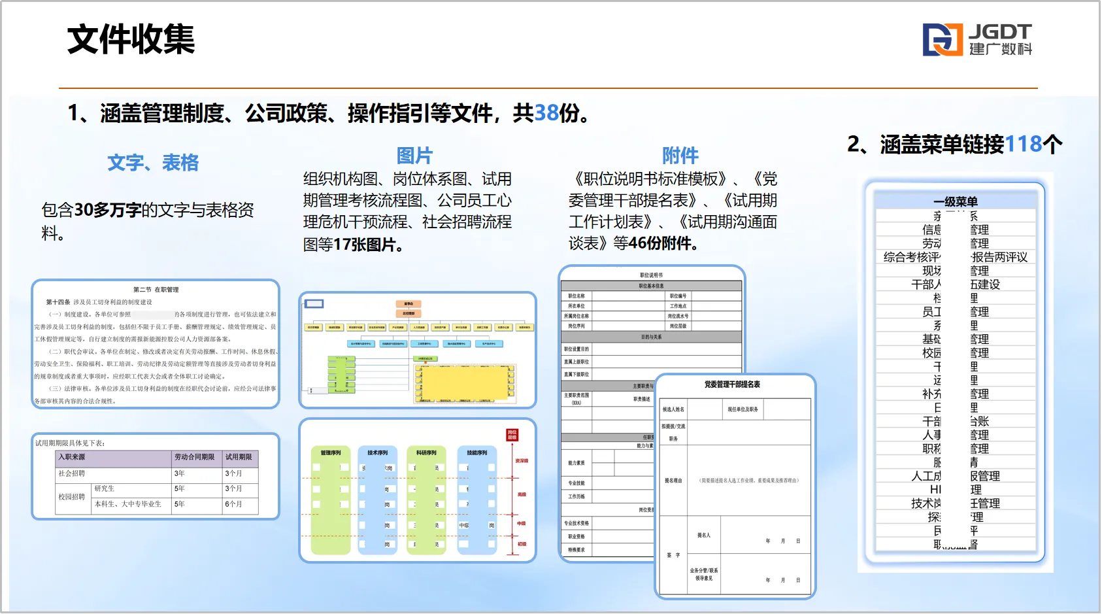The image size is (1102, 614).
Task: Open the 第二节 在职管理 document thumbnail
Action: (156, 344)
